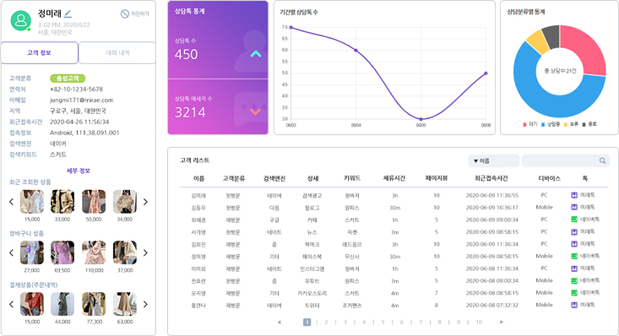Click the down arrow icon next to 3214

click(255, 111)
